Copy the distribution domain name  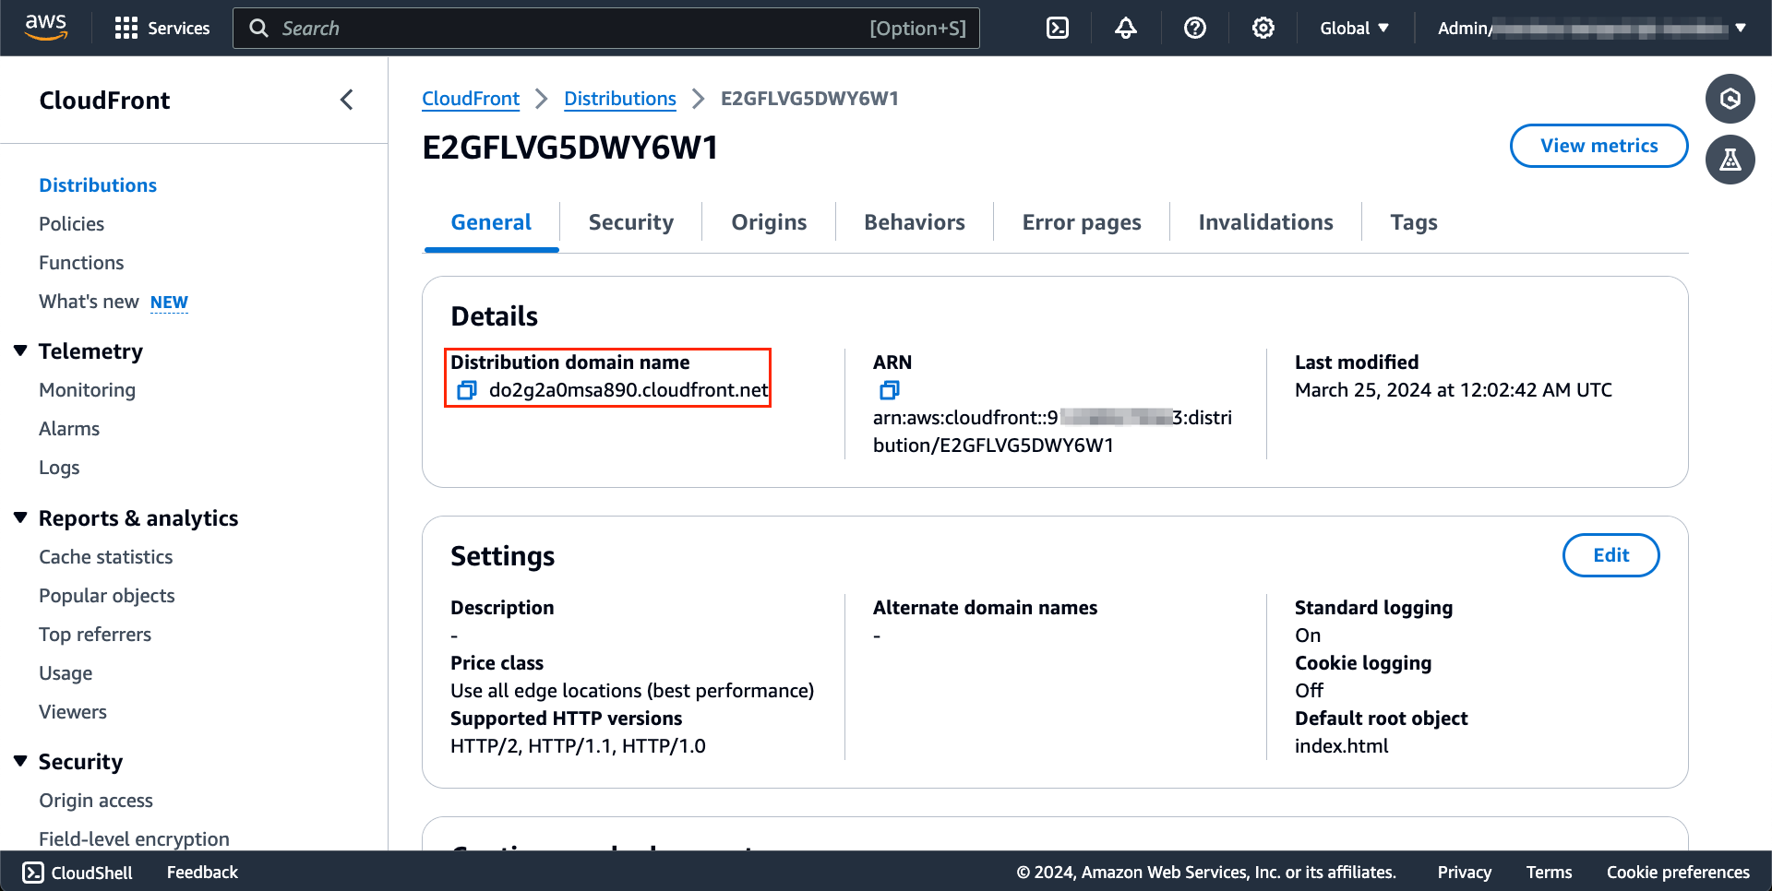click(467, 390)
